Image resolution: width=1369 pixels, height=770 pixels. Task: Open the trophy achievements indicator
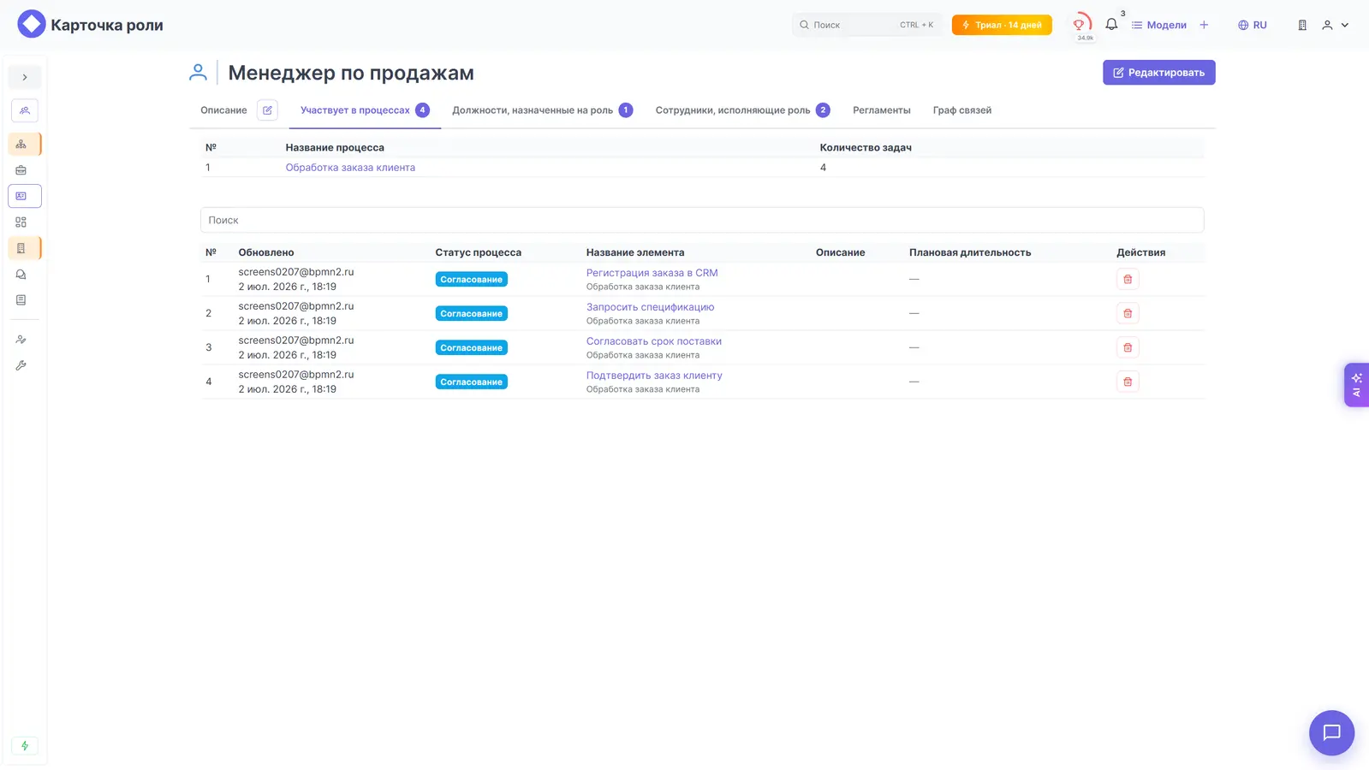(x=1082, y=26)
